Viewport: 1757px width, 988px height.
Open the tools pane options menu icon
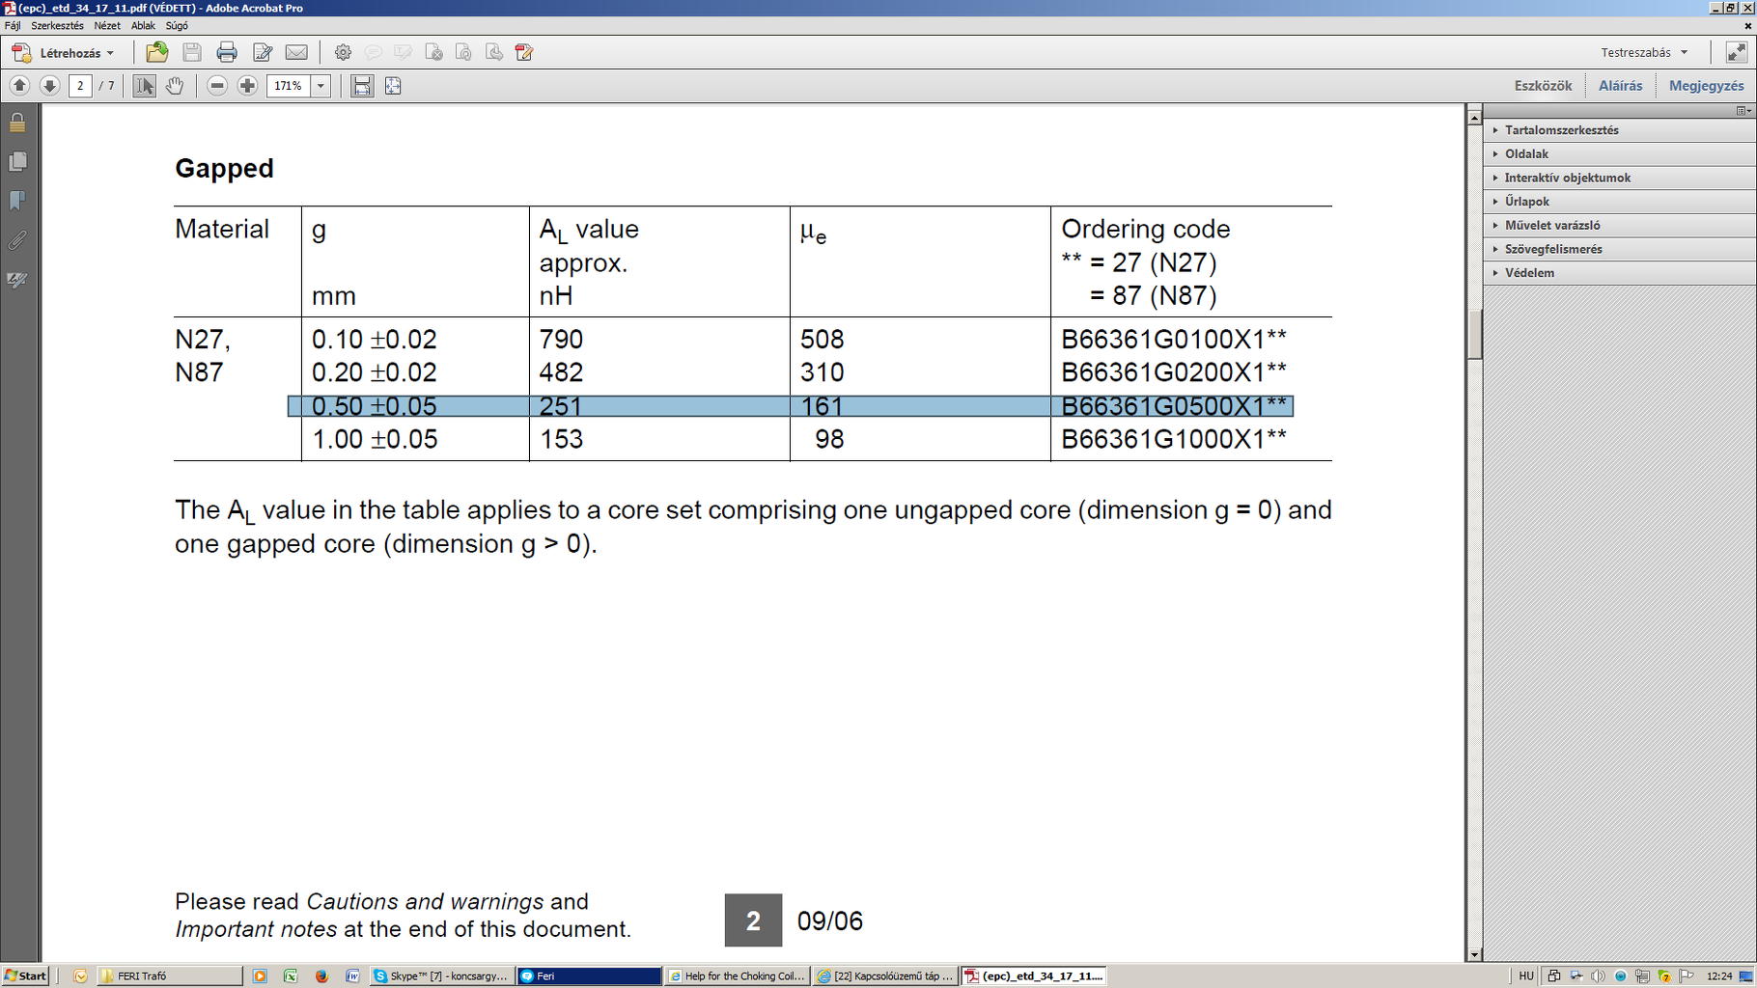pos(1743,111)
